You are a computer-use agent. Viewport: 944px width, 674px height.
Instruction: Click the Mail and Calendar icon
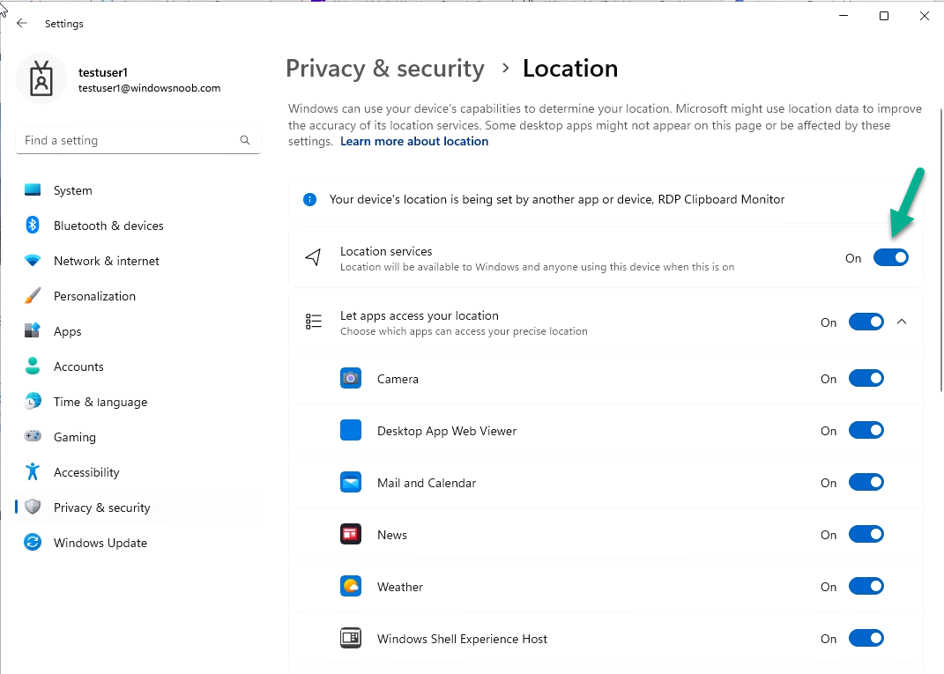point(351,482)
